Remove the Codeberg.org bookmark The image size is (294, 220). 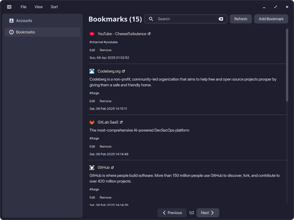(x=105, y=101)
